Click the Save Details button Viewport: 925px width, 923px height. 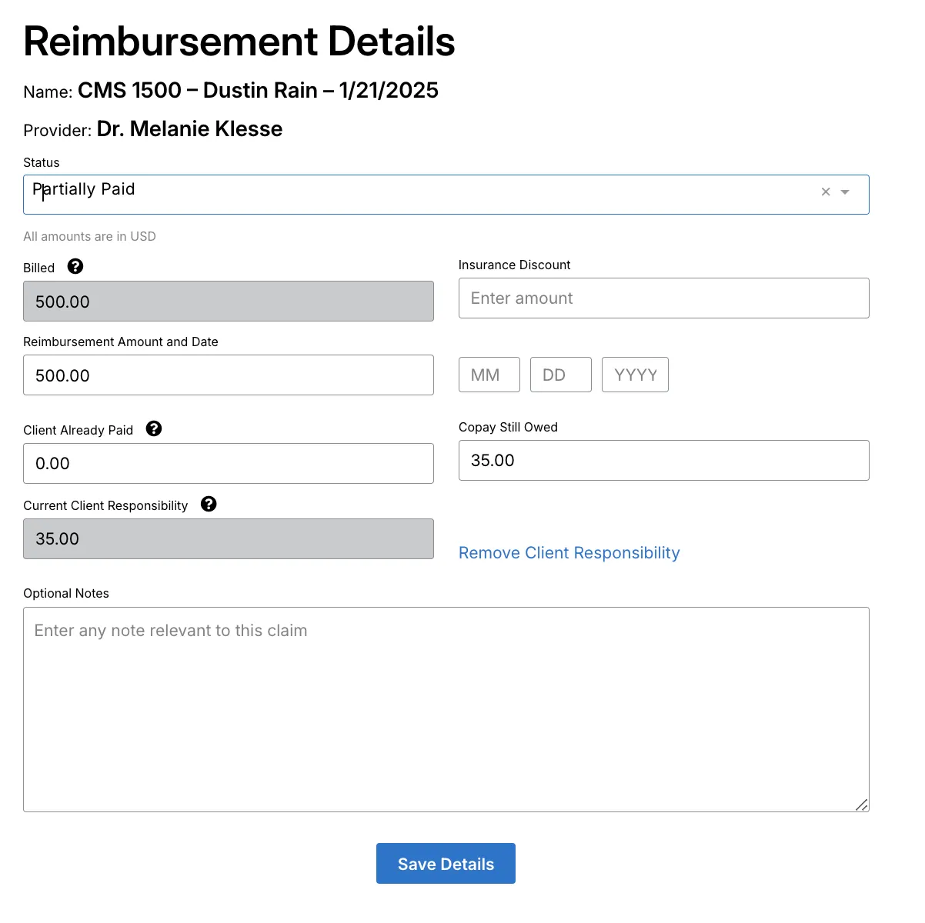(x=446, y=864)
